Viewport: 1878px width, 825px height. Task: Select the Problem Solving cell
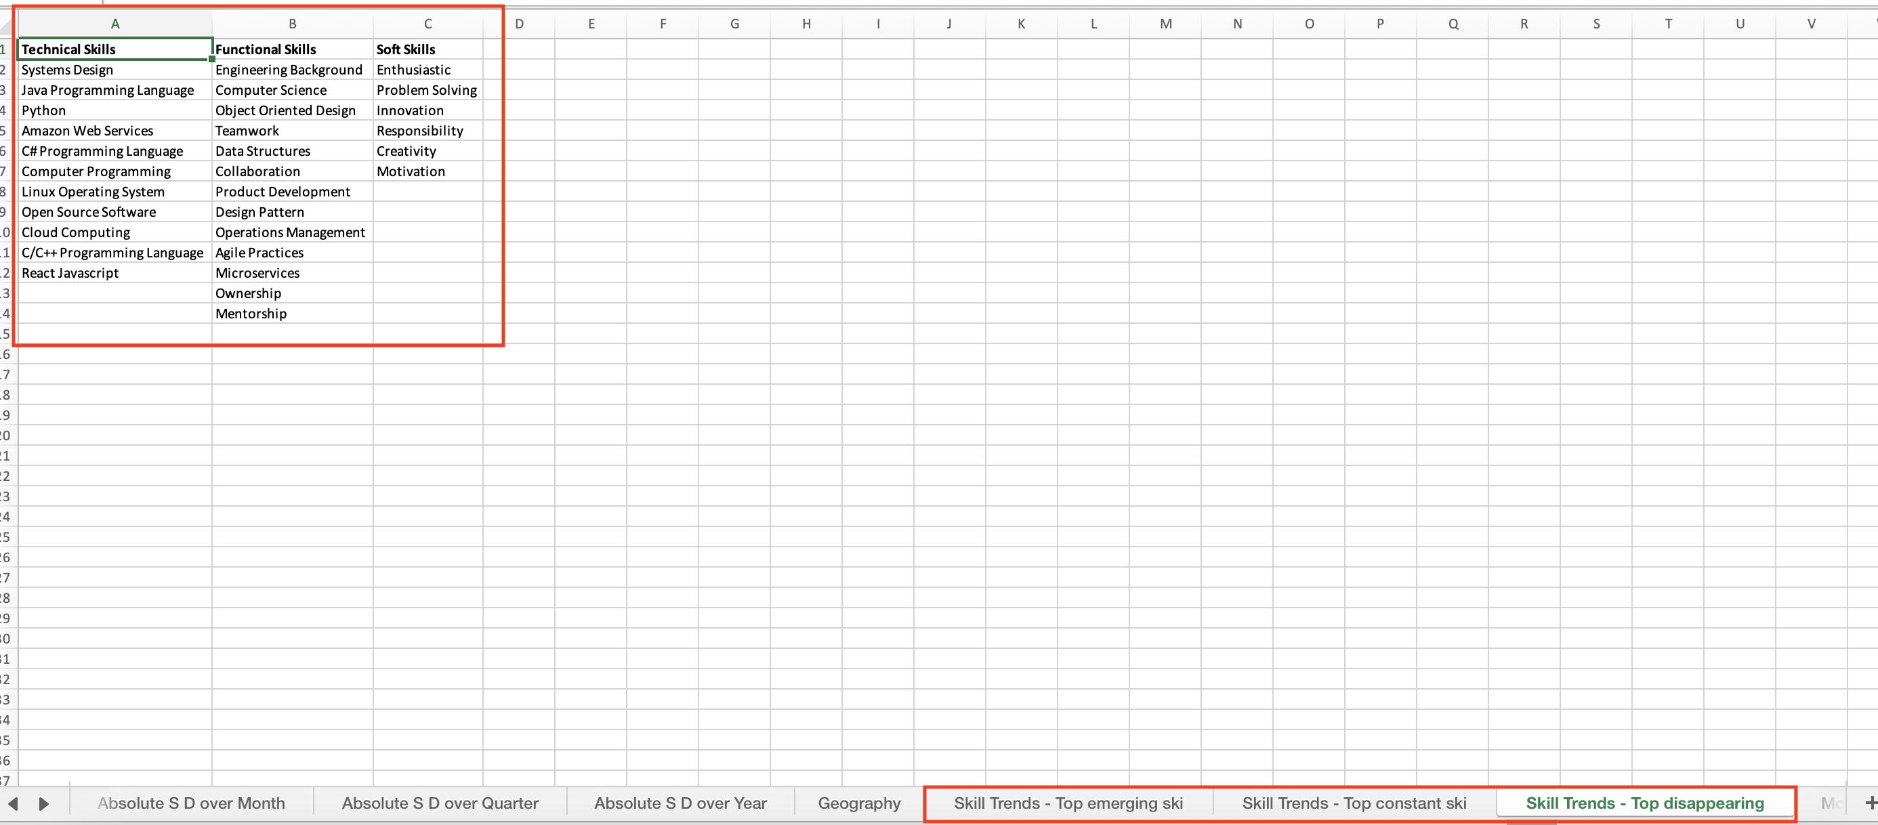click(x=428, y=89)
